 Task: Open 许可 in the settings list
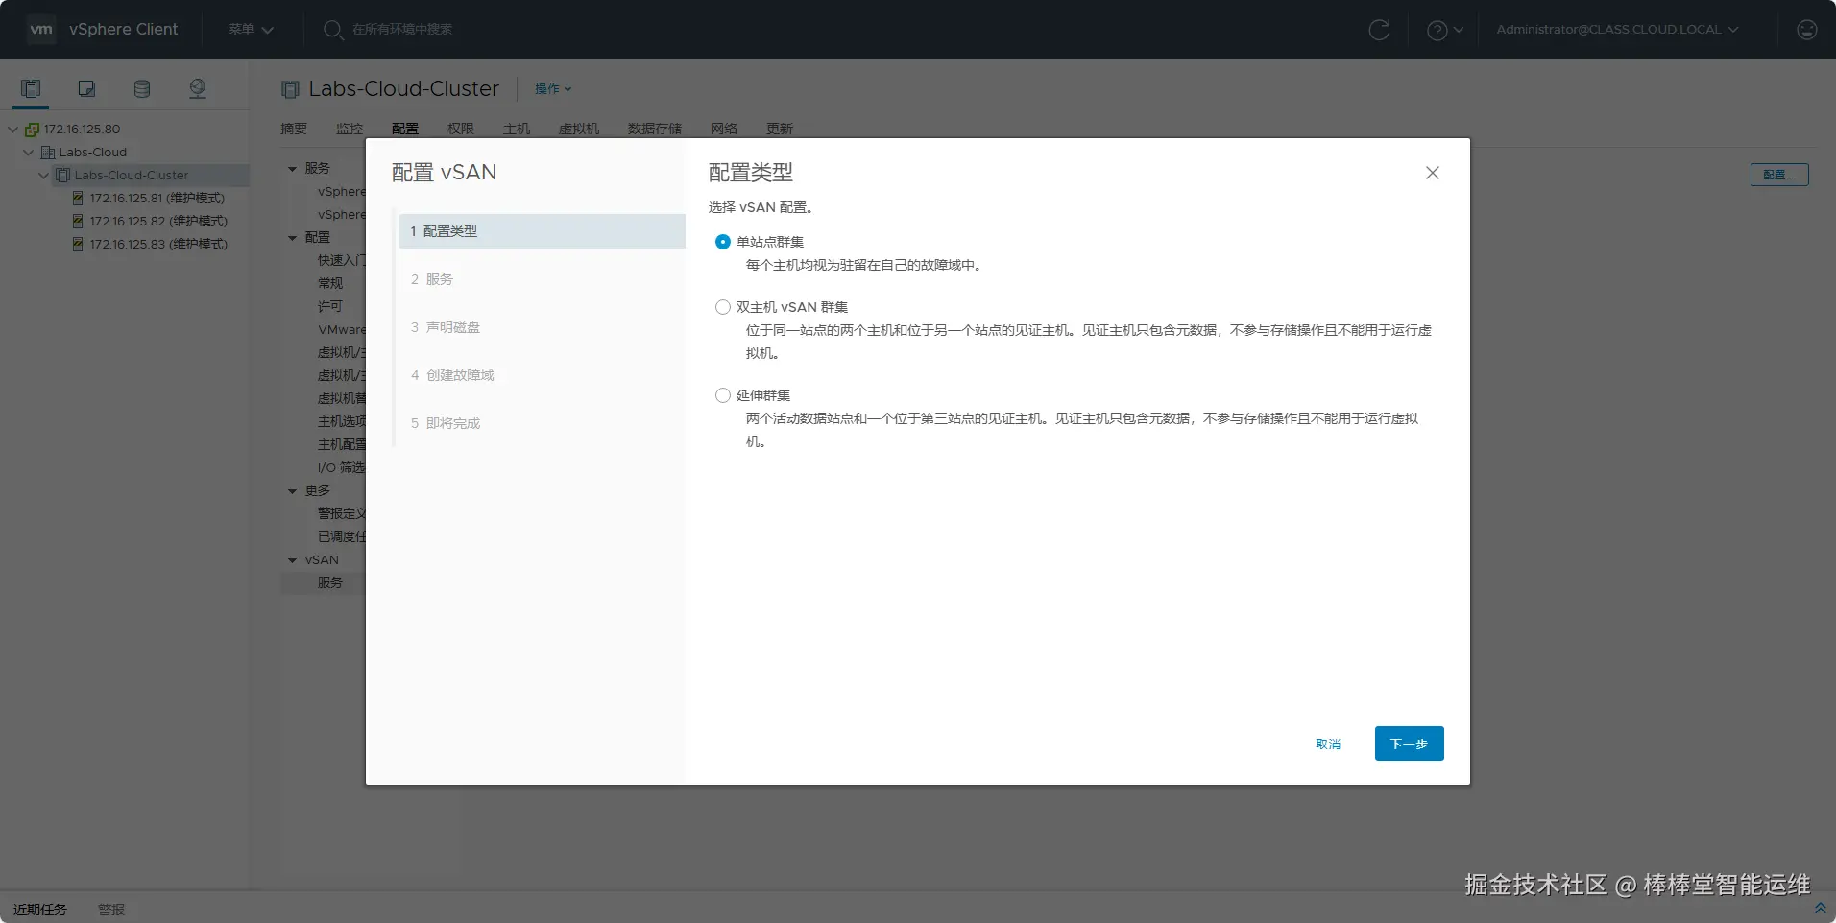click(330, 306)
